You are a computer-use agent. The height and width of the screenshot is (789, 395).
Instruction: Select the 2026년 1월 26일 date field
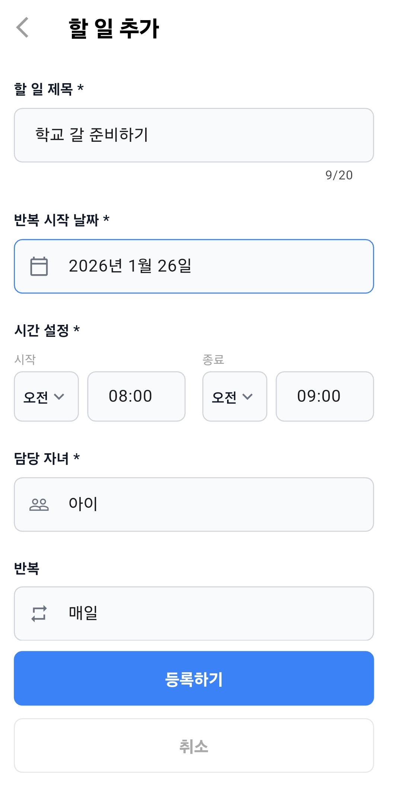tap(194, 266)
